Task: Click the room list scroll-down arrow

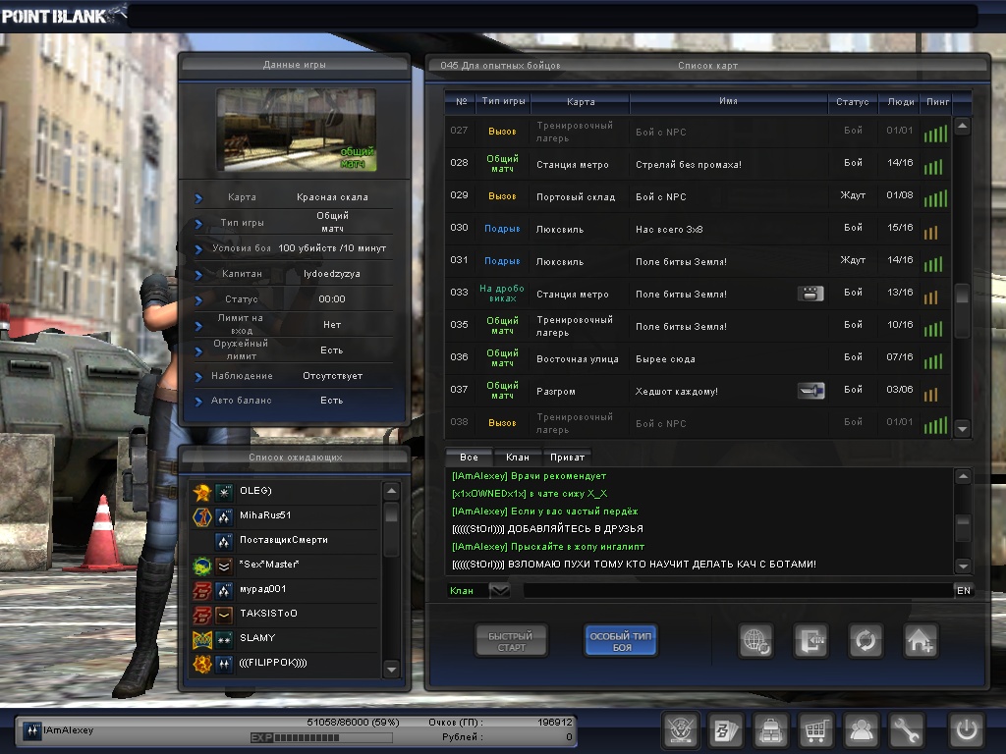Action: tap(962, 428)
